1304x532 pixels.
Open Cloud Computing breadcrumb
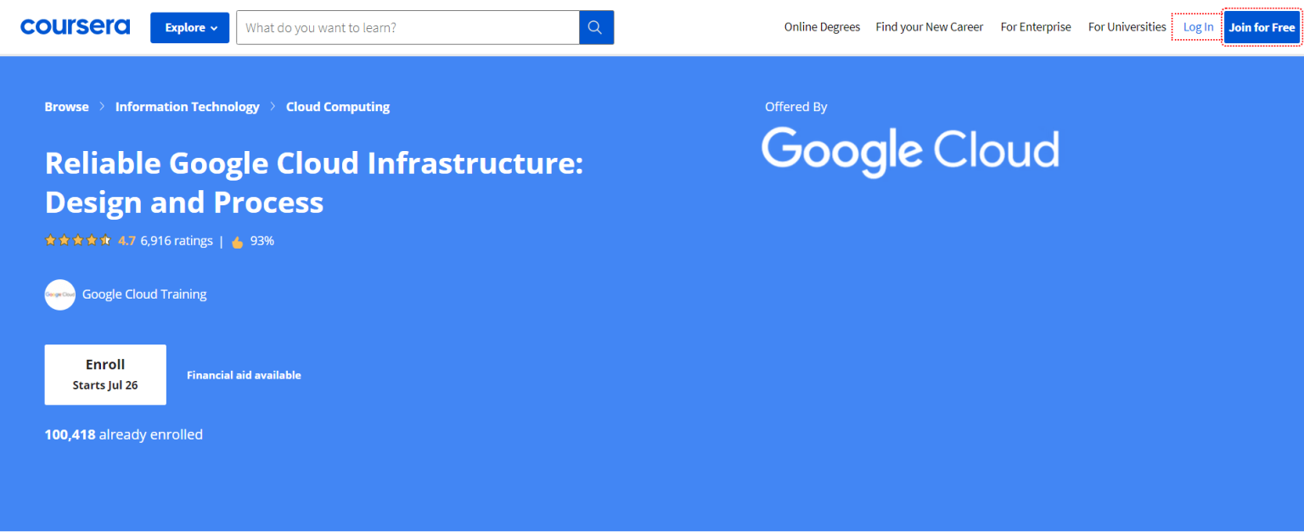338,107
